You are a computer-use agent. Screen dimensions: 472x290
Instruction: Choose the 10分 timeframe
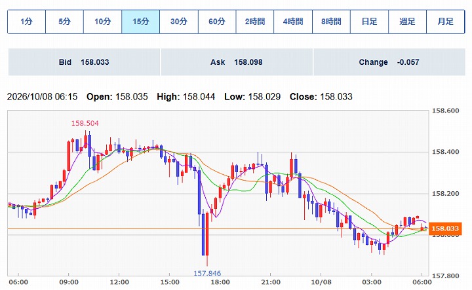click(103, 22)
